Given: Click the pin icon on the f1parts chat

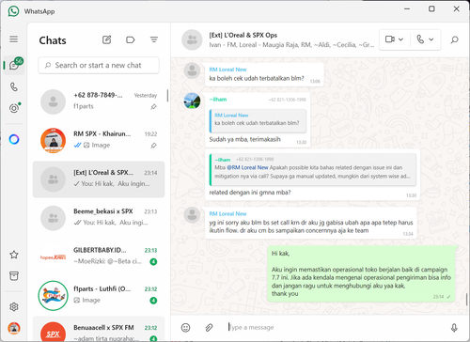Looking at the screenshot, I should [153, 107].
